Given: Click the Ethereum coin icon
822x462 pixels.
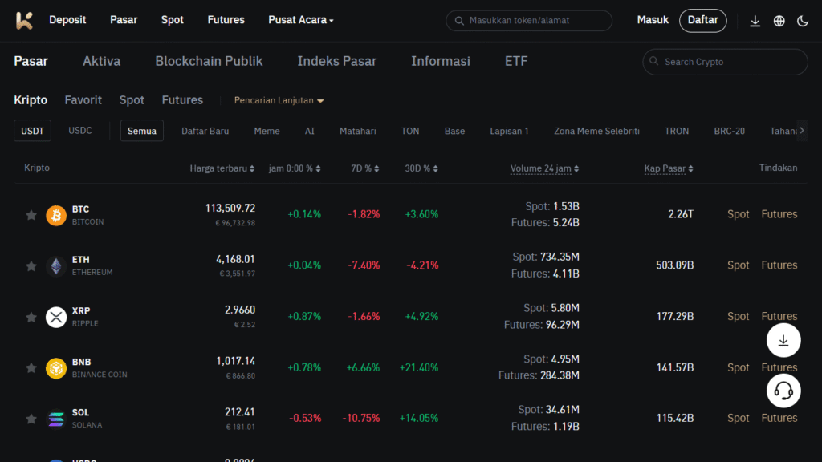Looking at the screenshot, I should 55,265.
